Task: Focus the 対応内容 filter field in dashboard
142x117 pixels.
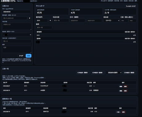Action: pyautogui.click(x=61, y=21)
